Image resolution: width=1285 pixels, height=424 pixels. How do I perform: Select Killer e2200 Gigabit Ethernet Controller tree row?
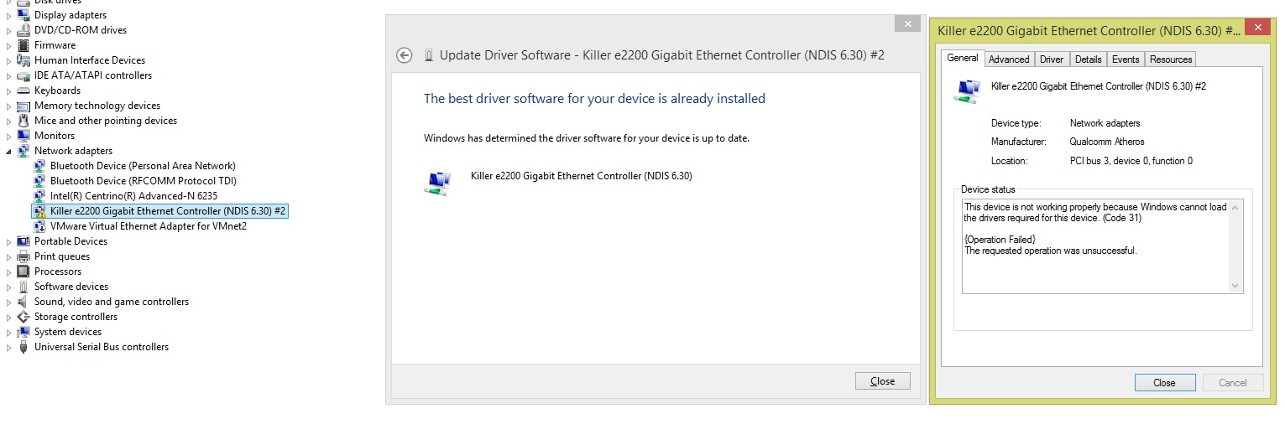[159, 211]
